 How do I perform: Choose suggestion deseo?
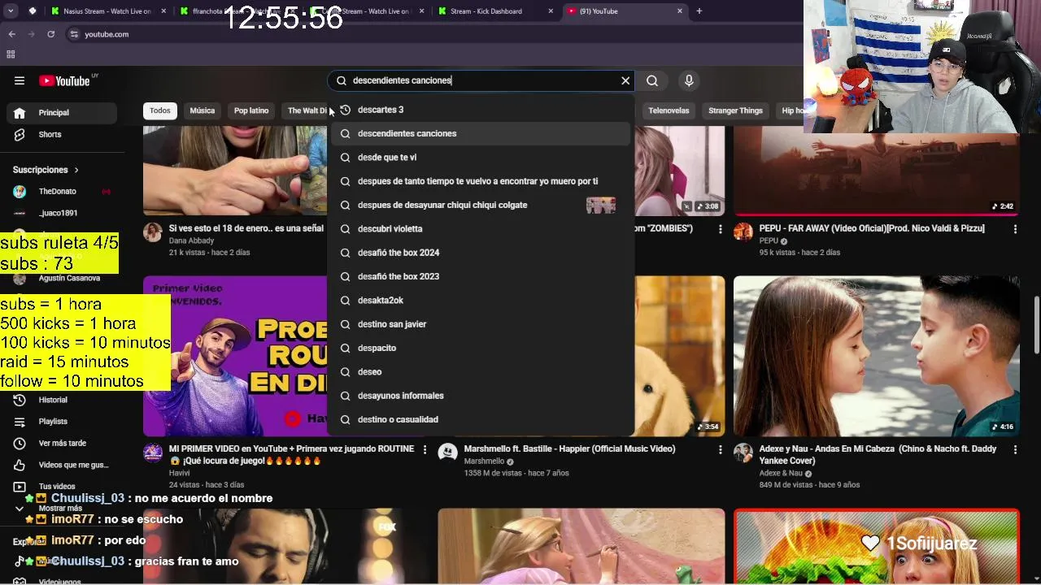pyautogui.click(x=480, y=372)
